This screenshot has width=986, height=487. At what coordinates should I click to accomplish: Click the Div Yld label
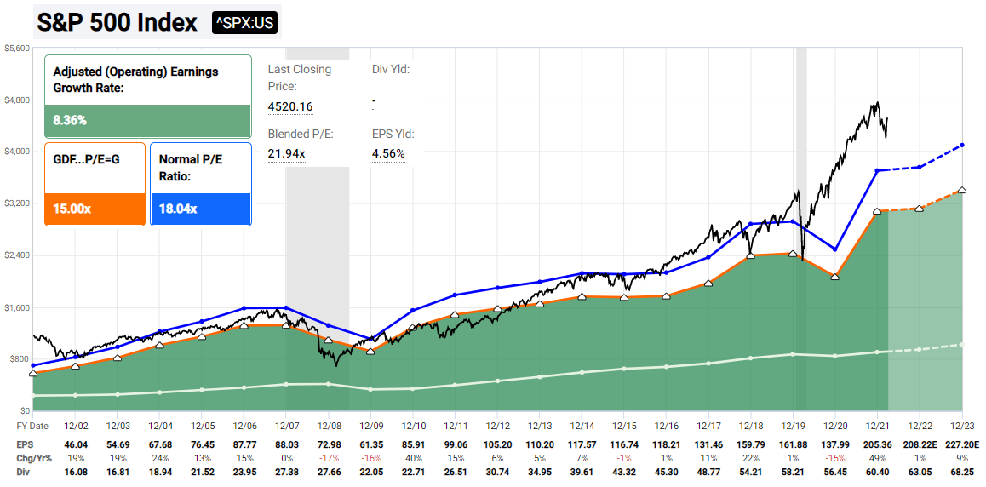coord(391,69)
